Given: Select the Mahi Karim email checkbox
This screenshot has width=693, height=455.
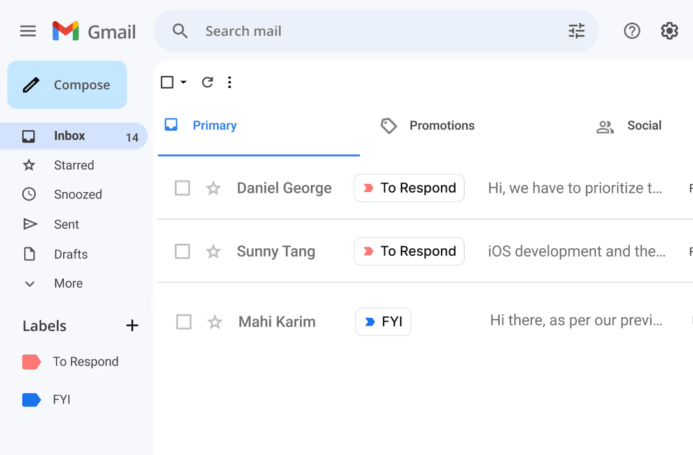Looking at the screenshot, I should coord(184,322).
